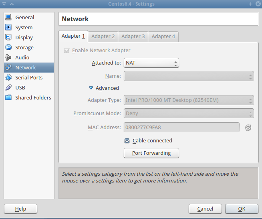Click the Advanced label text
262x219 pixels.
tap(107, 88)
